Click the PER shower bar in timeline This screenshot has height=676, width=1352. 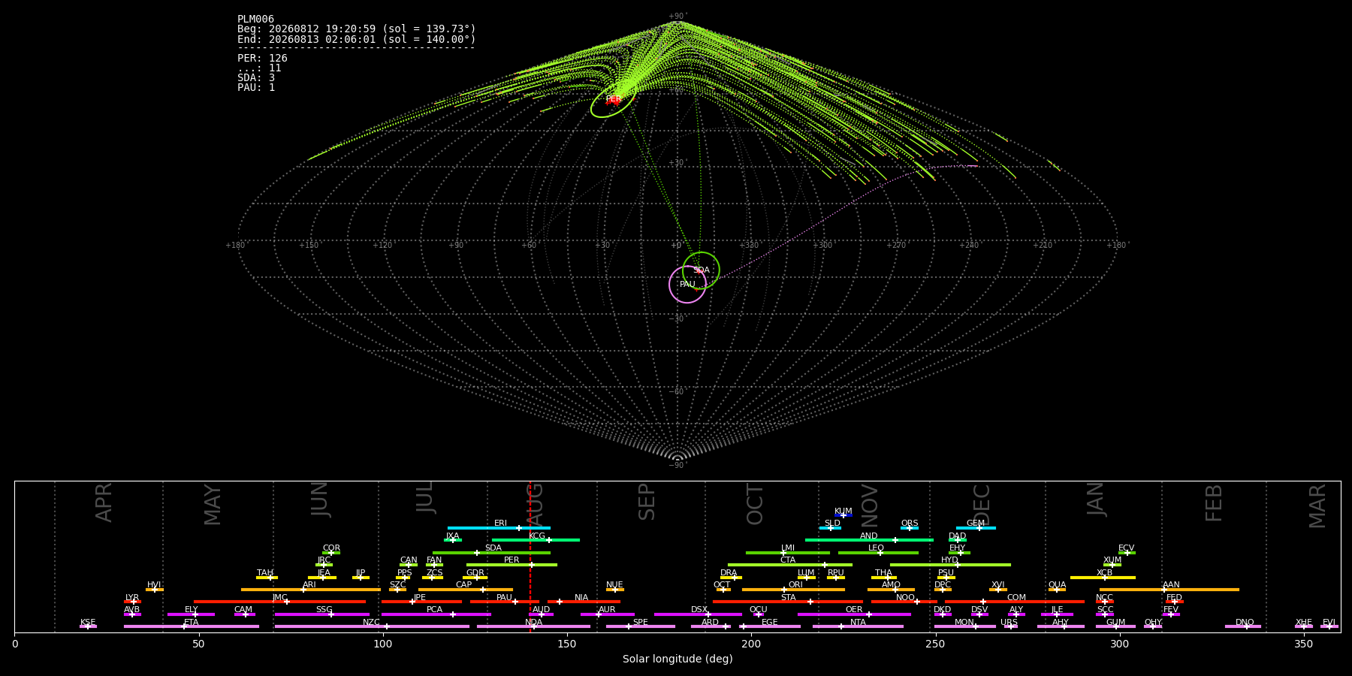pos(512,565)
